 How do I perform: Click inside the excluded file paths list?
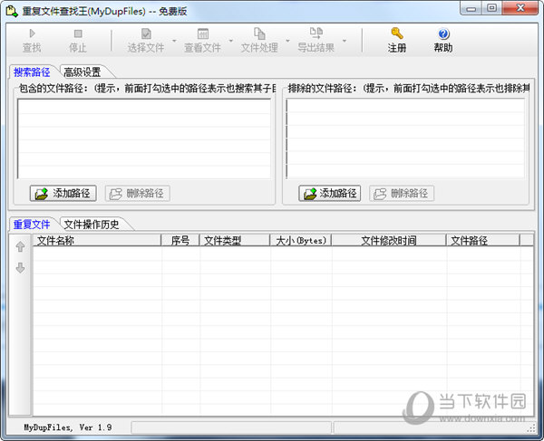tap(405, 139)
